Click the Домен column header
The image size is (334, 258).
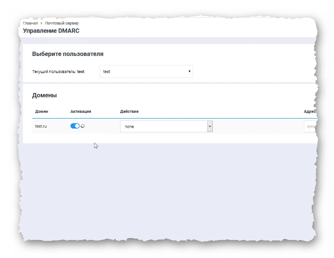coord(42,111)
